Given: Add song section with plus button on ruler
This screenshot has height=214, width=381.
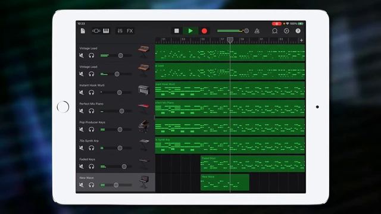Looking at the screenshot, I should 302,40.
